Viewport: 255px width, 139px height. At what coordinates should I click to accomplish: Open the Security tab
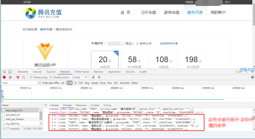click(130, 72)
